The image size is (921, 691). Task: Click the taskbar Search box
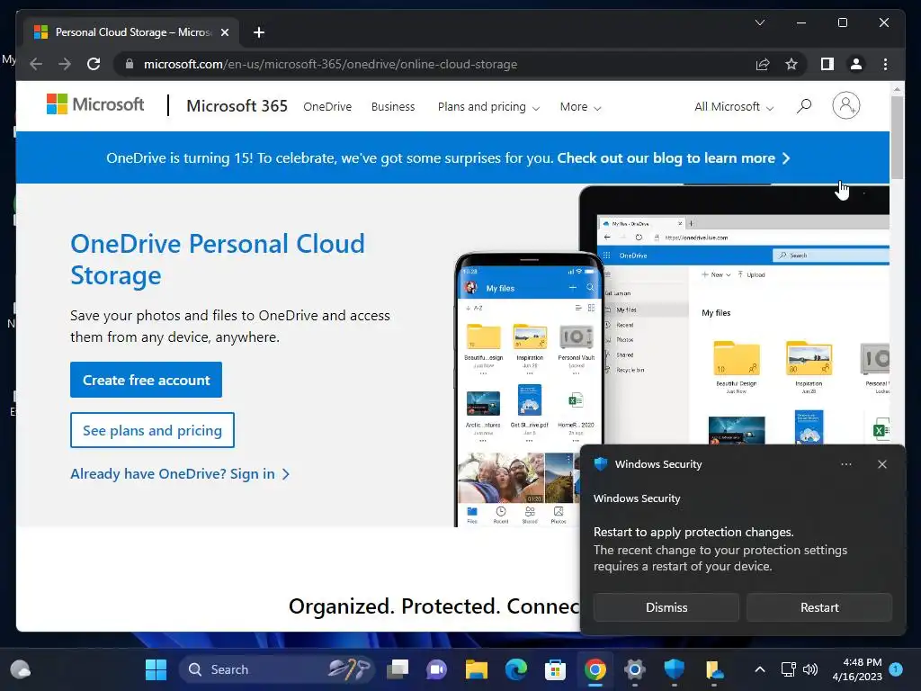[276, 669]
